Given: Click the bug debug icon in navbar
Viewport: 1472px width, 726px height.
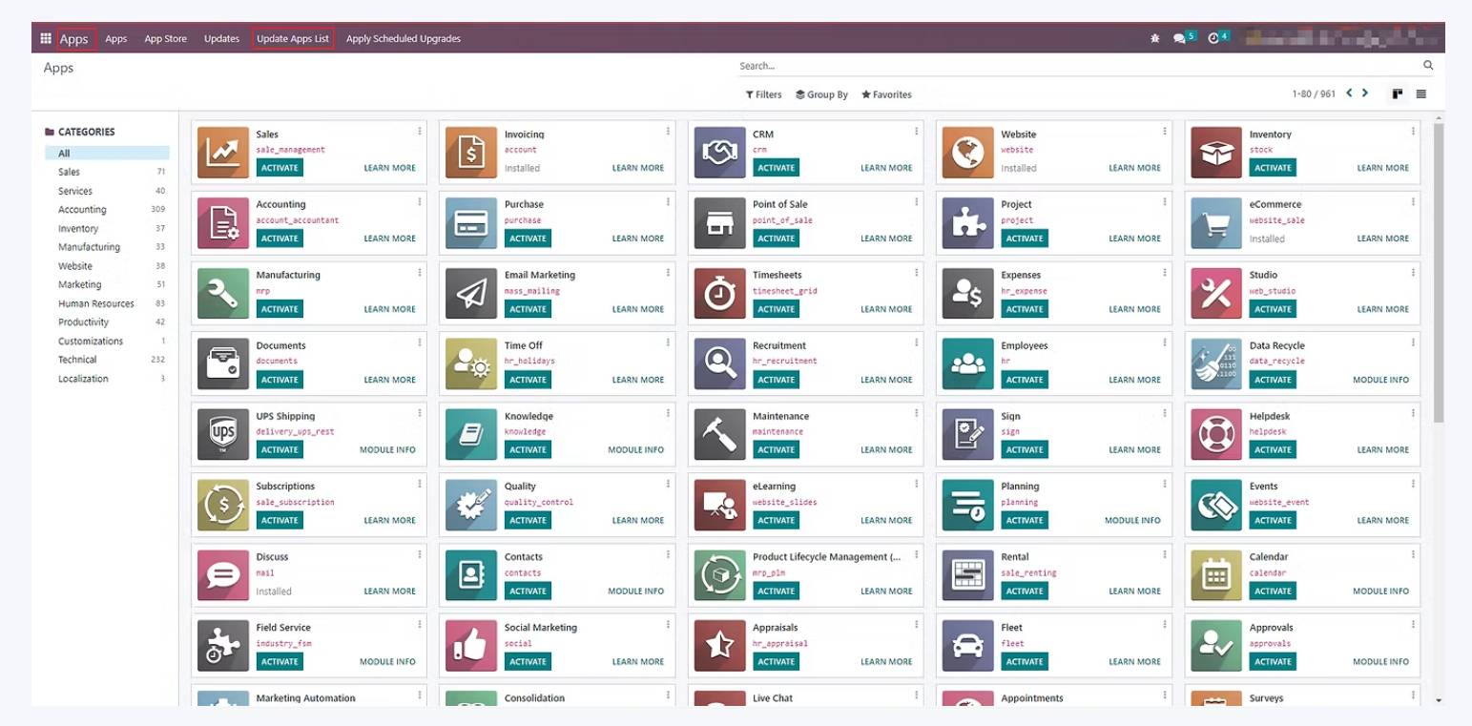Looking at the screenshot, I should pyautogui.click(x=1155, y=38).
